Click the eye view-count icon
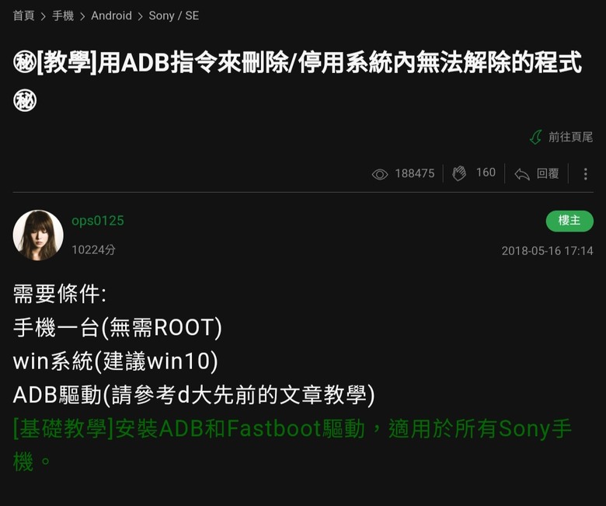The width and height of the screenshot is (606, 506). 379,174
